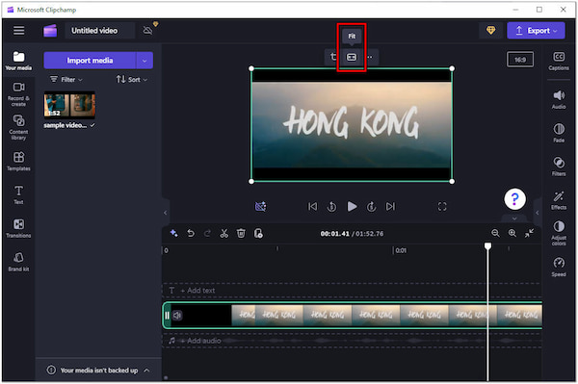Skip to the start of video
Screen dimensions: 578x384
tap(312, 207)
